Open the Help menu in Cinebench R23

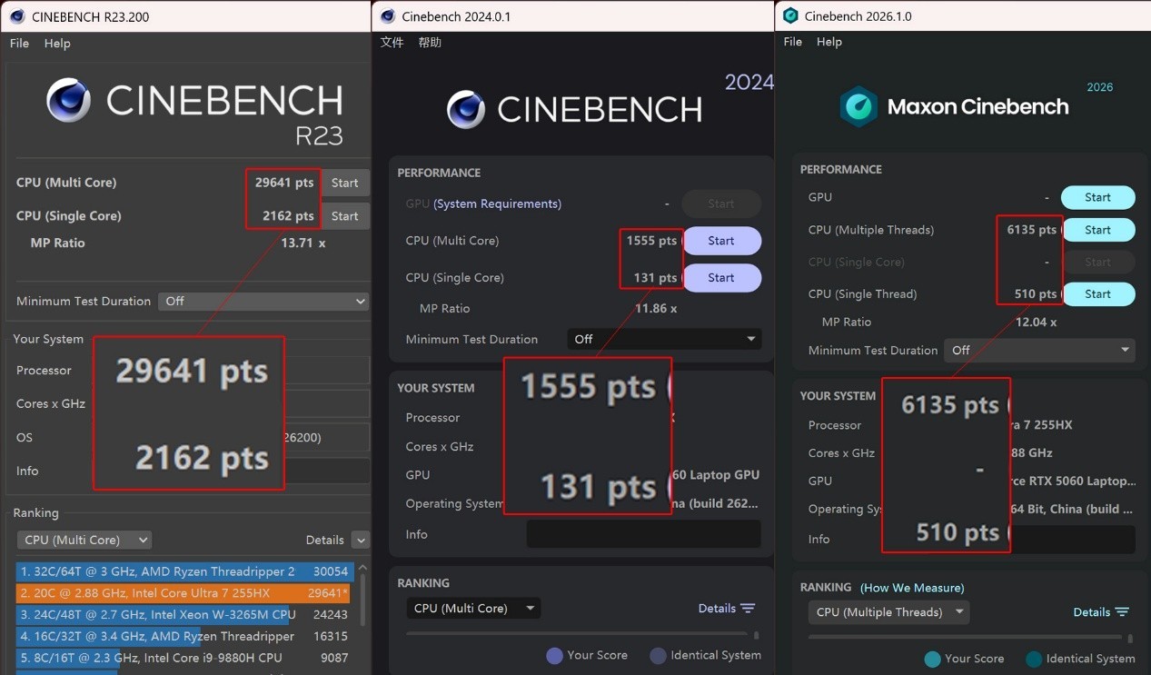click(x=57, y=44)
